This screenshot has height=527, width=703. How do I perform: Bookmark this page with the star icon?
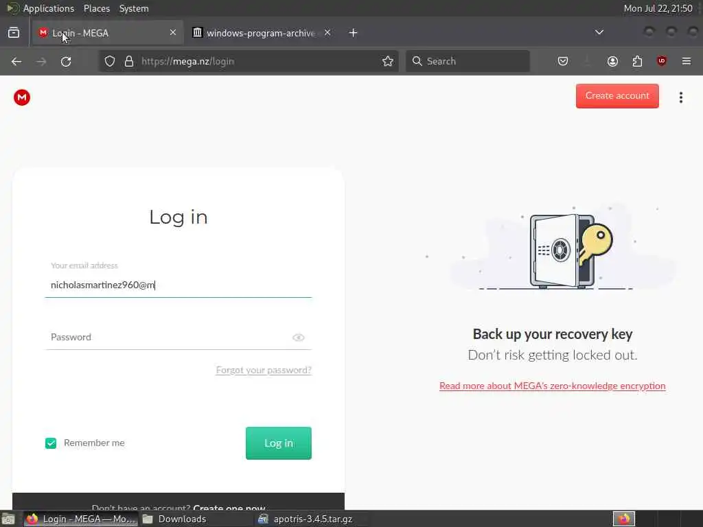coord(388,61)
